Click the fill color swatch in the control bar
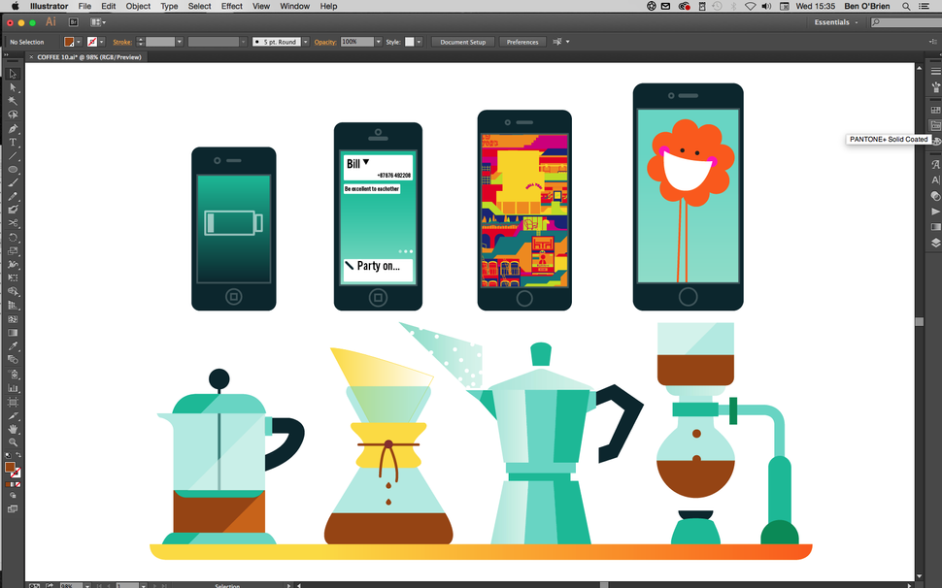This screenshot has width=942, height=588. 70,42
